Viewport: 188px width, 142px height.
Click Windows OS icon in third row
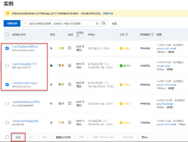click(x=63, y=85)
